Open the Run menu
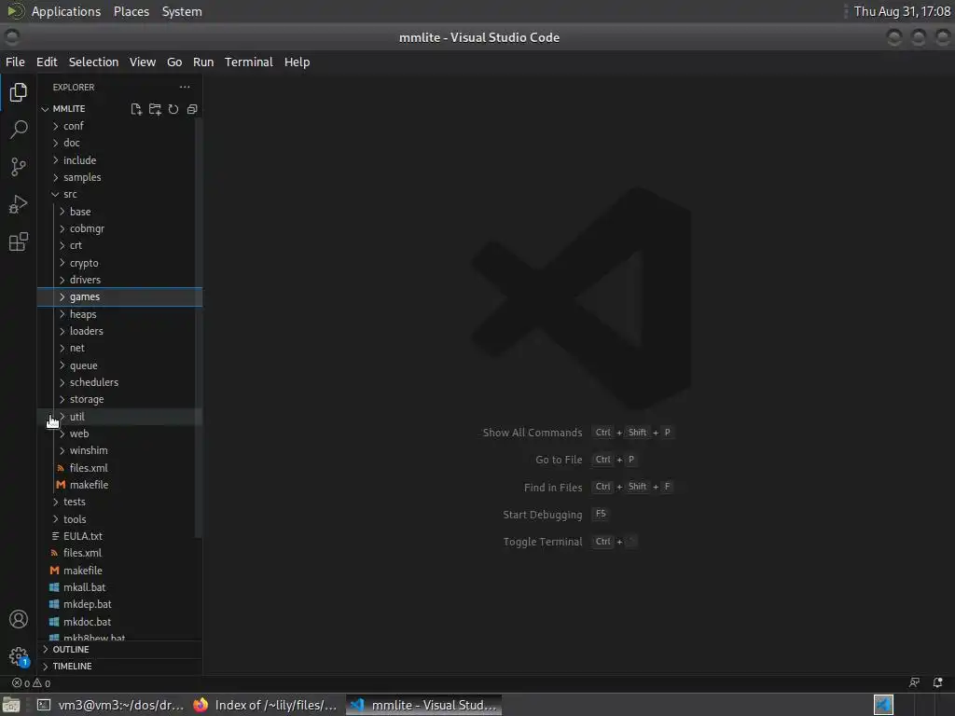Screen dimensions: 955x716 (203, 62)
